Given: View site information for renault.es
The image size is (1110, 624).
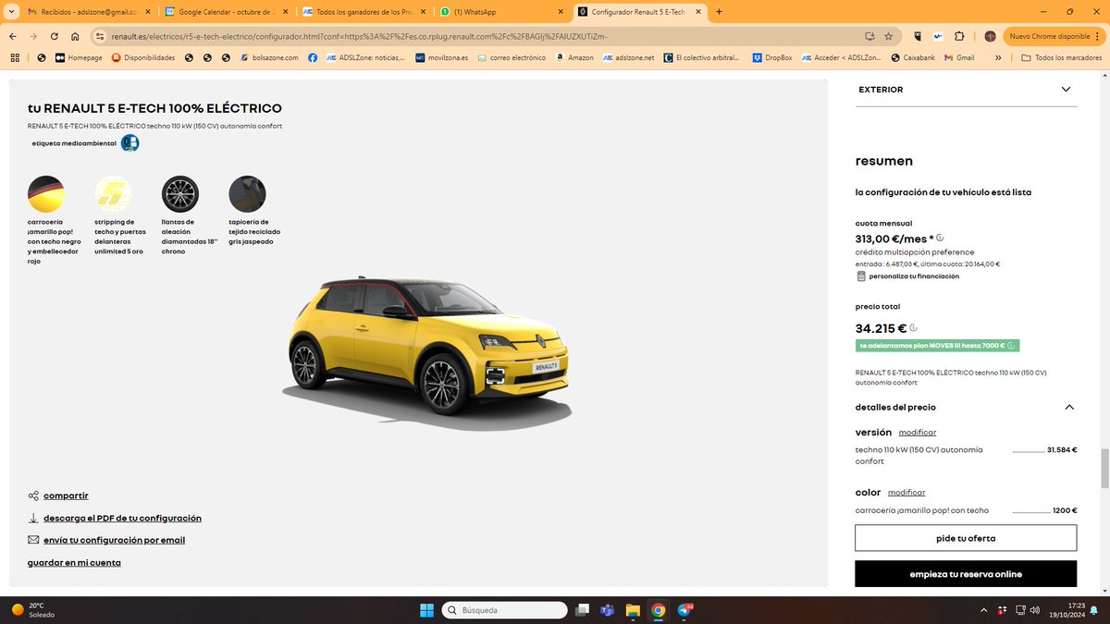Looking at the screenshot, I should [x=100, y=36].
